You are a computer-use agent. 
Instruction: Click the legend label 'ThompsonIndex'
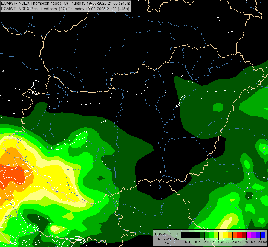point(167,238)
